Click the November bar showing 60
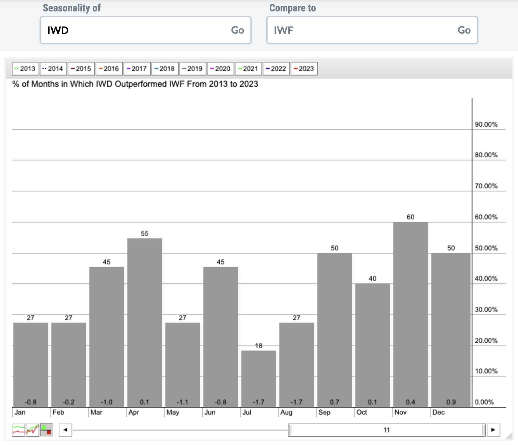 point(410,314)
